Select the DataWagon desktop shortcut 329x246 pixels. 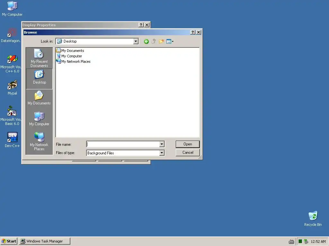tap(11, 35)
